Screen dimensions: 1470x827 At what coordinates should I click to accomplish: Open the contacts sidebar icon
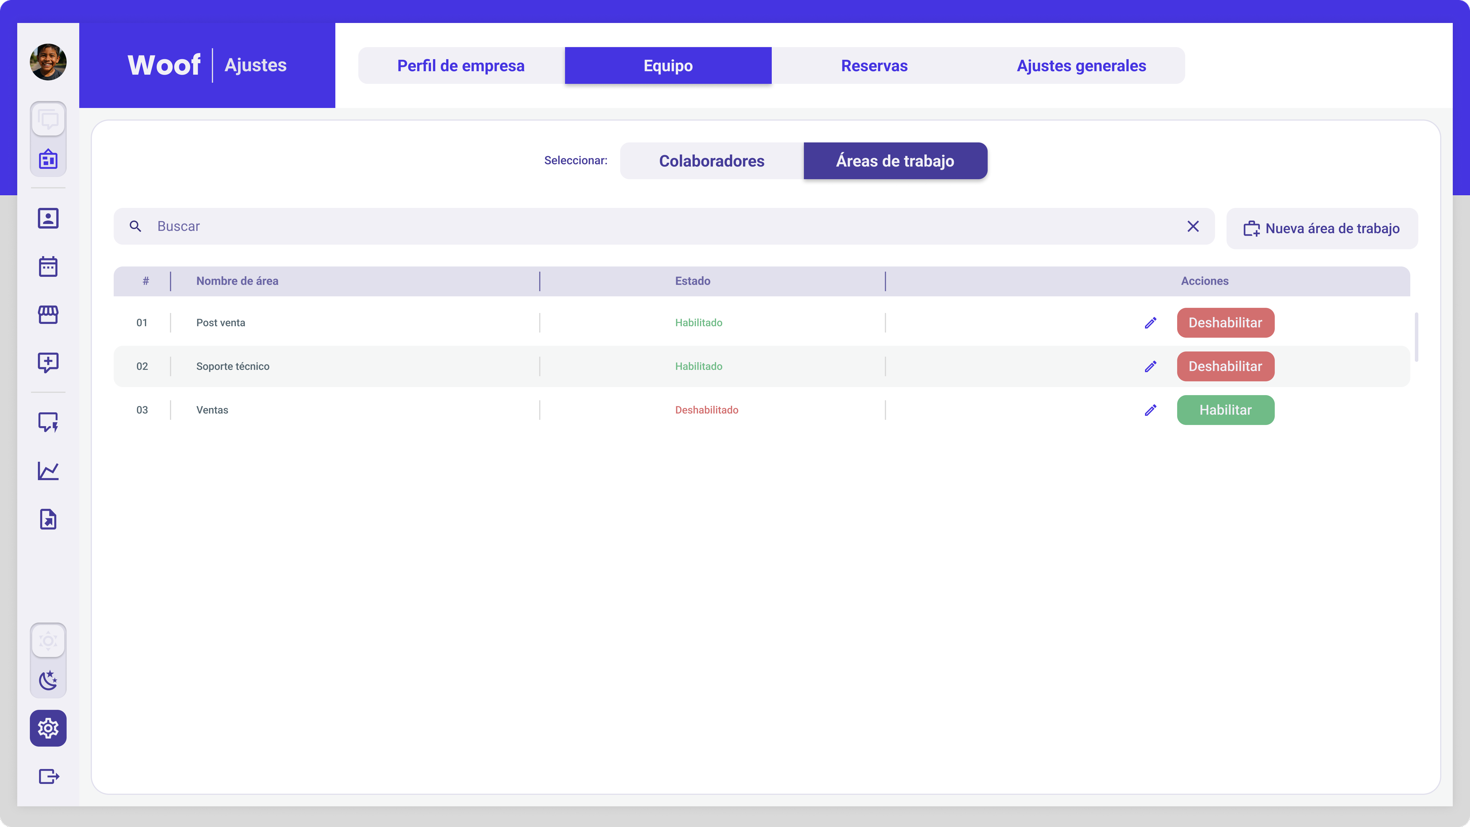coord(48,218)
